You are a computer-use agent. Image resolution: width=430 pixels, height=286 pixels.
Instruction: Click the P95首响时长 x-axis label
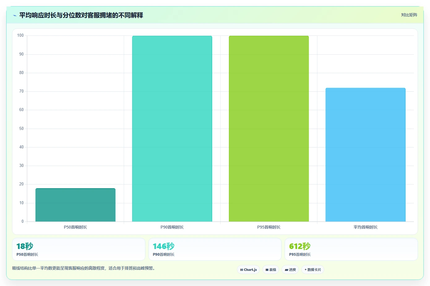tap(269, 227)
